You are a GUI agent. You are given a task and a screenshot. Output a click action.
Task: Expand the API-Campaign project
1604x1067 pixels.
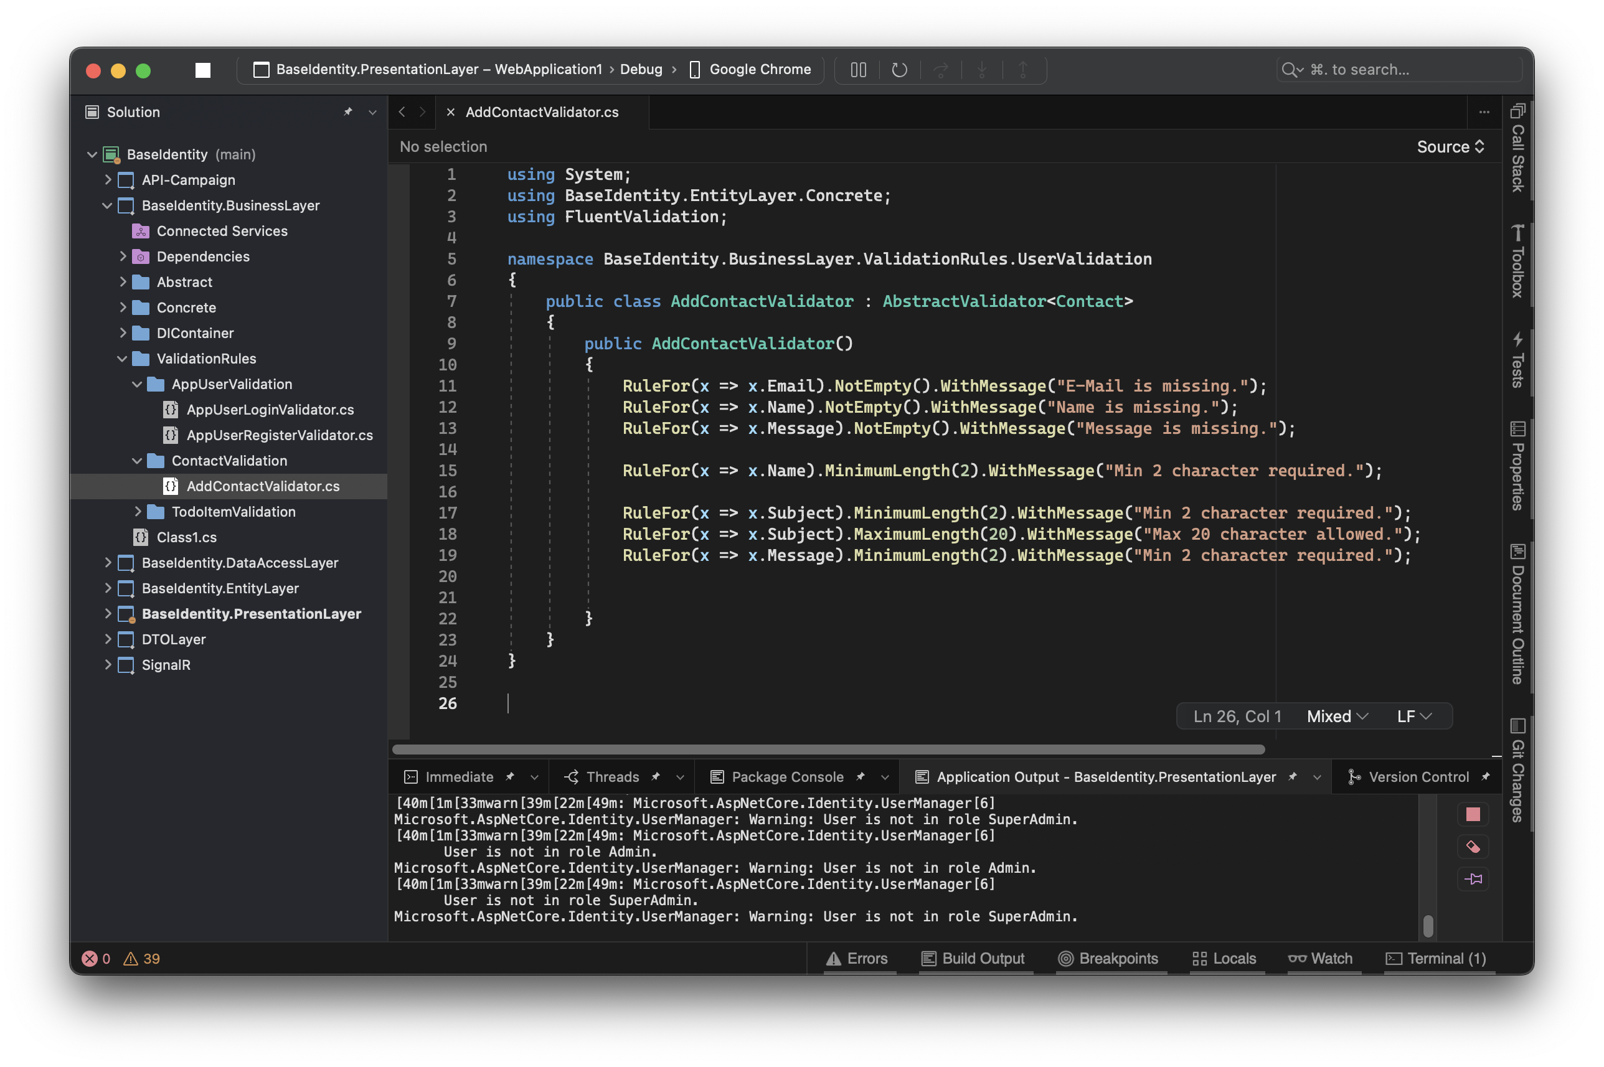pyautogui.click(x=108, y=180)
